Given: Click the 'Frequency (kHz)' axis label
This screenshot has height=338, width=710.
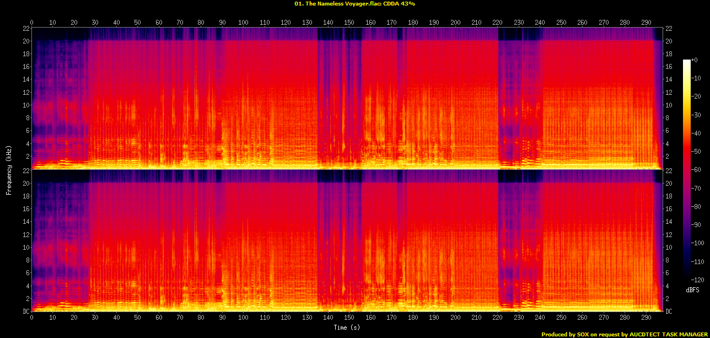Looking at the screenshot, I should pos(9,170).
